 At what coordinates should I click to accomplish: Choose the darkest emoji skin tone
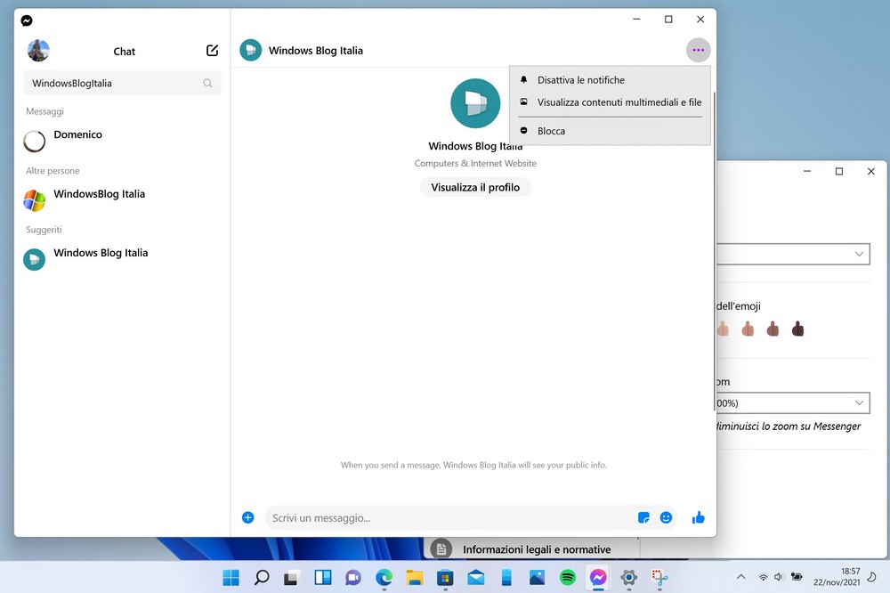point(797,329)
